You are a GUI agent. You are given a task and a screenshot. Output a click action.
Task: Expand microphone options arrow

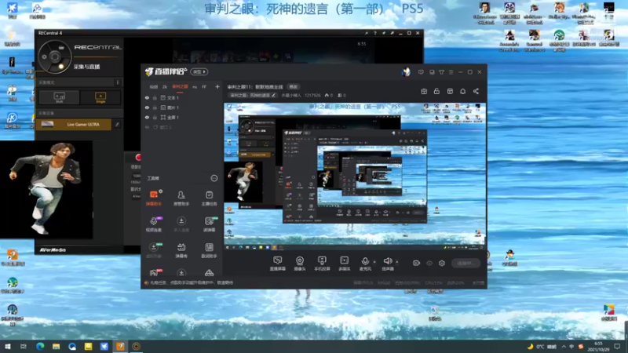pos(374,262)
